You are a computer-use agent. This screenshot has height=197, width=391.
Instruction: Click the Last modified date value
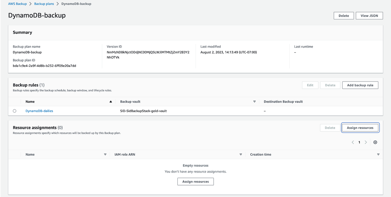(x=229, y=52)
